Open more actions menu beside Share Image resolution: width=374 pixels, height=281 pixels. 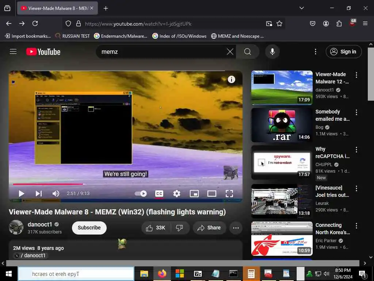tap(236, 228)
